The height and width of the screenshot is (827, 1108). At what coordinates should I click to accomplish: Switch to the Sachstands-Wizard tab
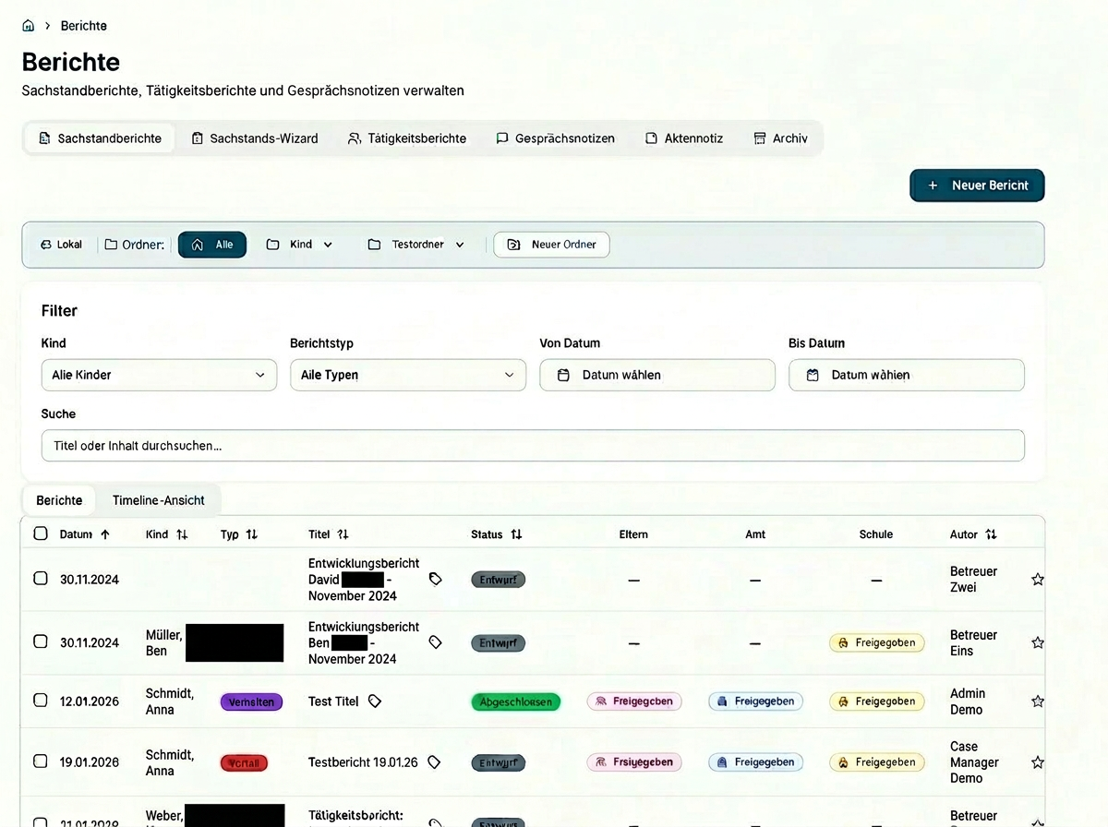click(254, 138)
